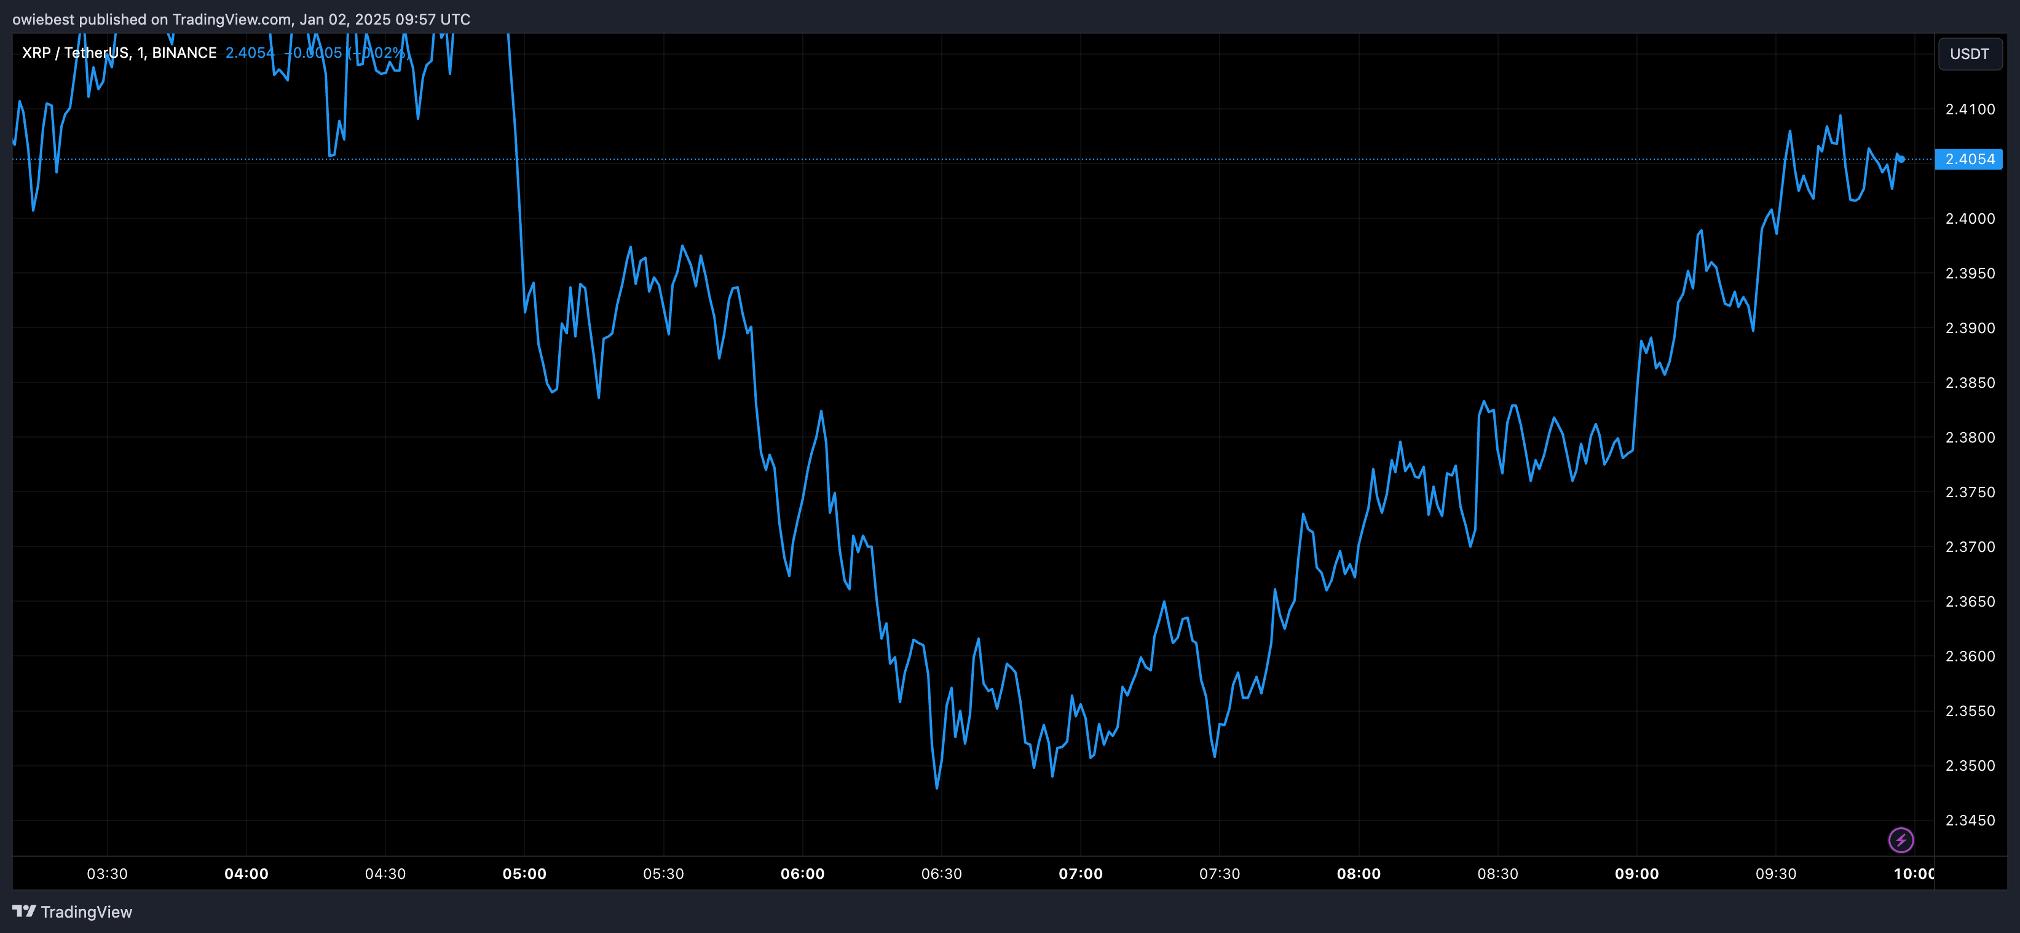Click the 2.3950 price axis label

tap(1970, 274)
